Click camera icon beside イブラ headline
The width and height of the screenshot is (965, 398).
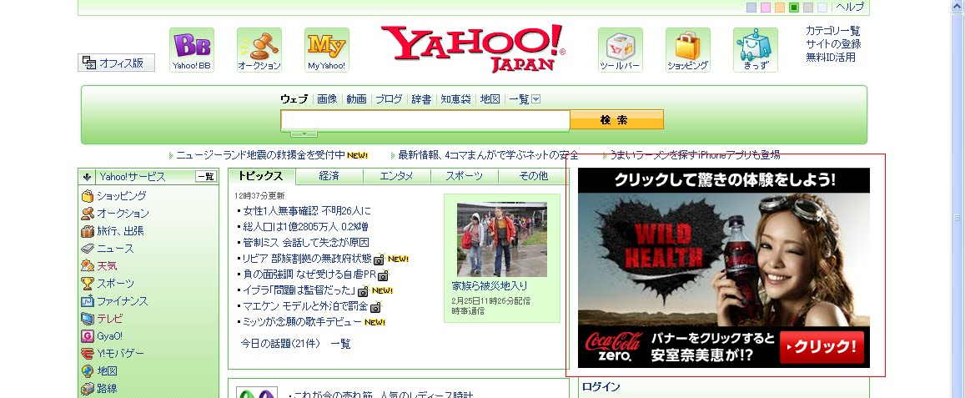click(x=363, y=291)
